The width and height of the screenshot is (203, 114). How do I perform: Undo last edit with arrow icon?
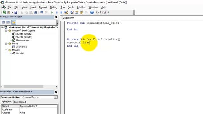(42, 12)
